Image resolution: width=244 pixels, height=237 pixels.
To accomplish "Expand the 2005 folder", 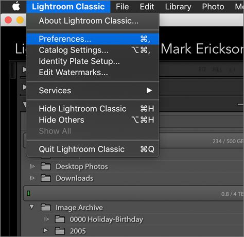I will tap(45, 230).
